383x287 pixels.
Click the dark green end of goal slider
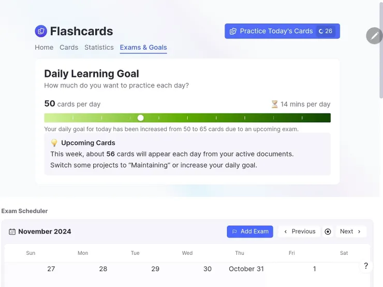click(x=325, y=118)
